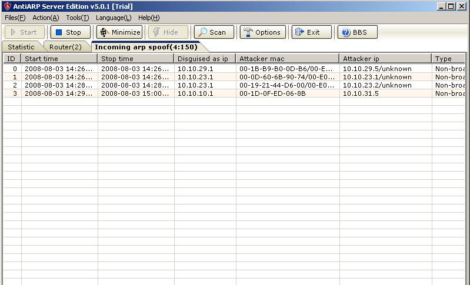Click the Minimize checkered icon

[104, 32]
